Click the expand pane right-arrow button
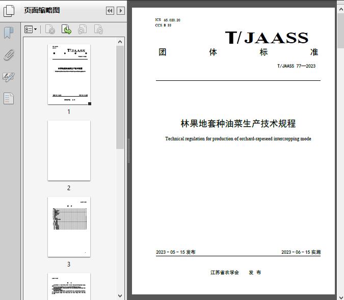Image resolution: width=344 pixels, height=300 pixels. pyautogui.click(x=121, y=11)
